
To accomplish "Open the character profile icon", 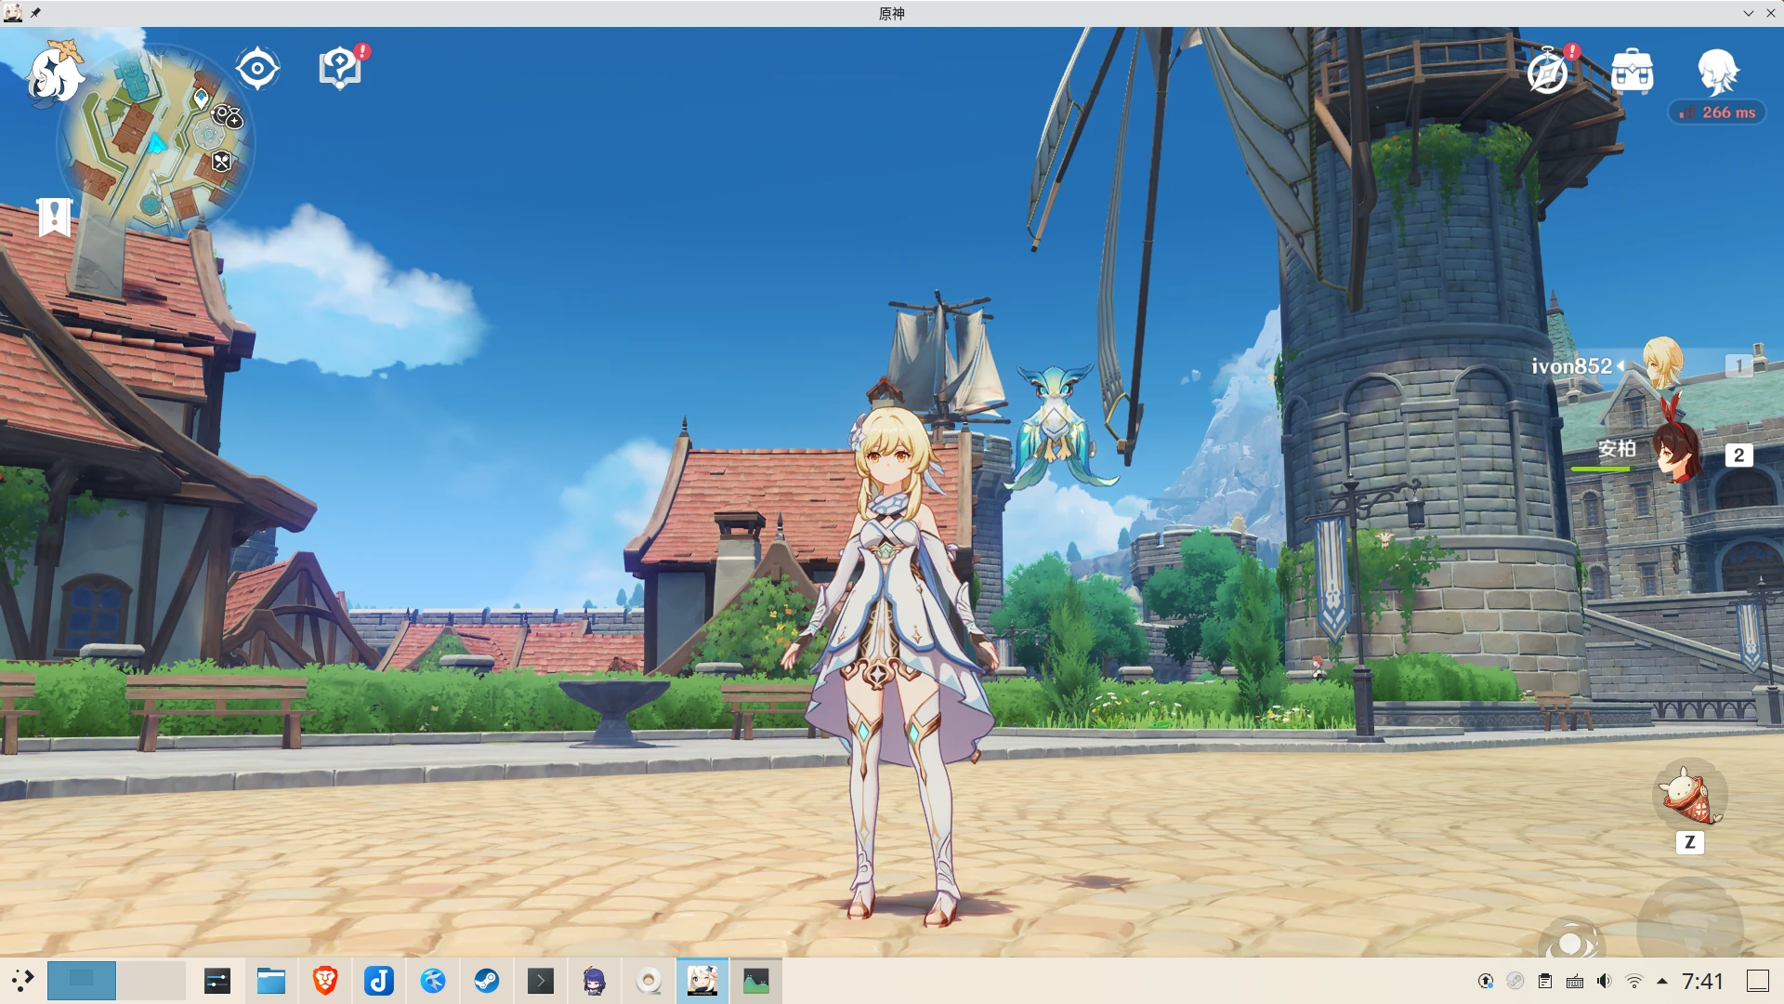I will pyautogui.click(x=1717, y=71).
